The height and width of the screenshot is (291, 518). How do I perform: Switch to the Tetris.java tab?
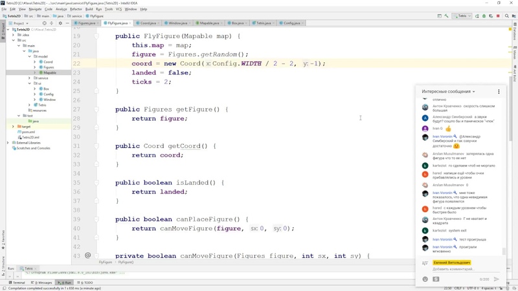click(x=264, y=23)
